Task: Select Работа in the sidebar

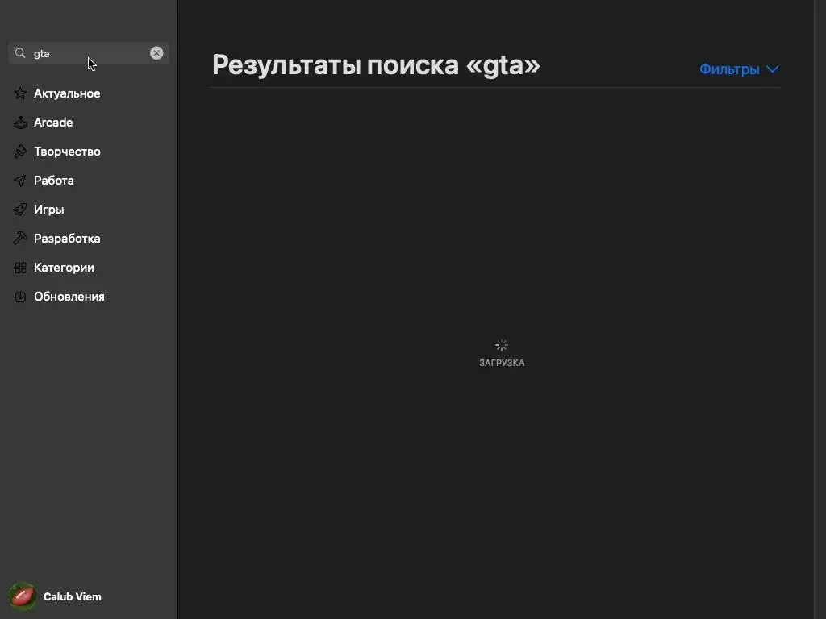Action: click(x=54, y=181)
